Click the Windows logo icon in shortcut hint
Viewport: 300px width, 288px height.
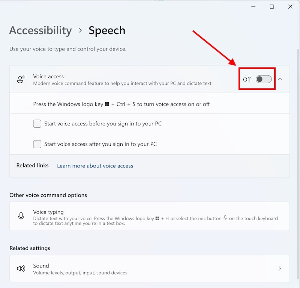[107, 104]
